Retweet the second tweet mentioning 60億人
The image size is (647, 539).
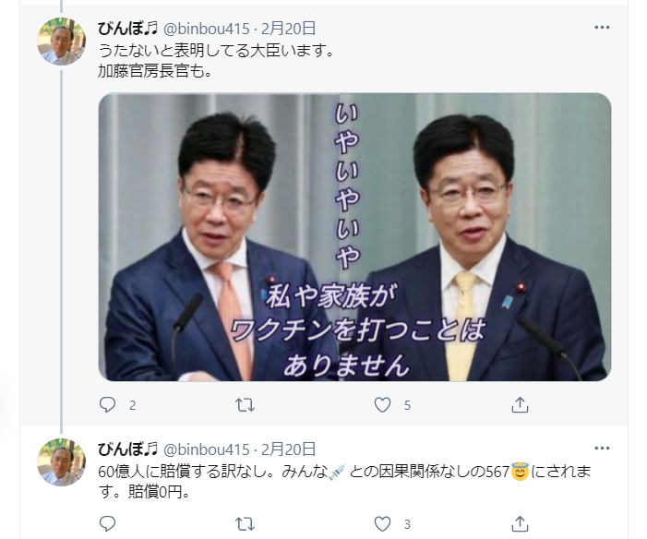click(x=245, y=523)
